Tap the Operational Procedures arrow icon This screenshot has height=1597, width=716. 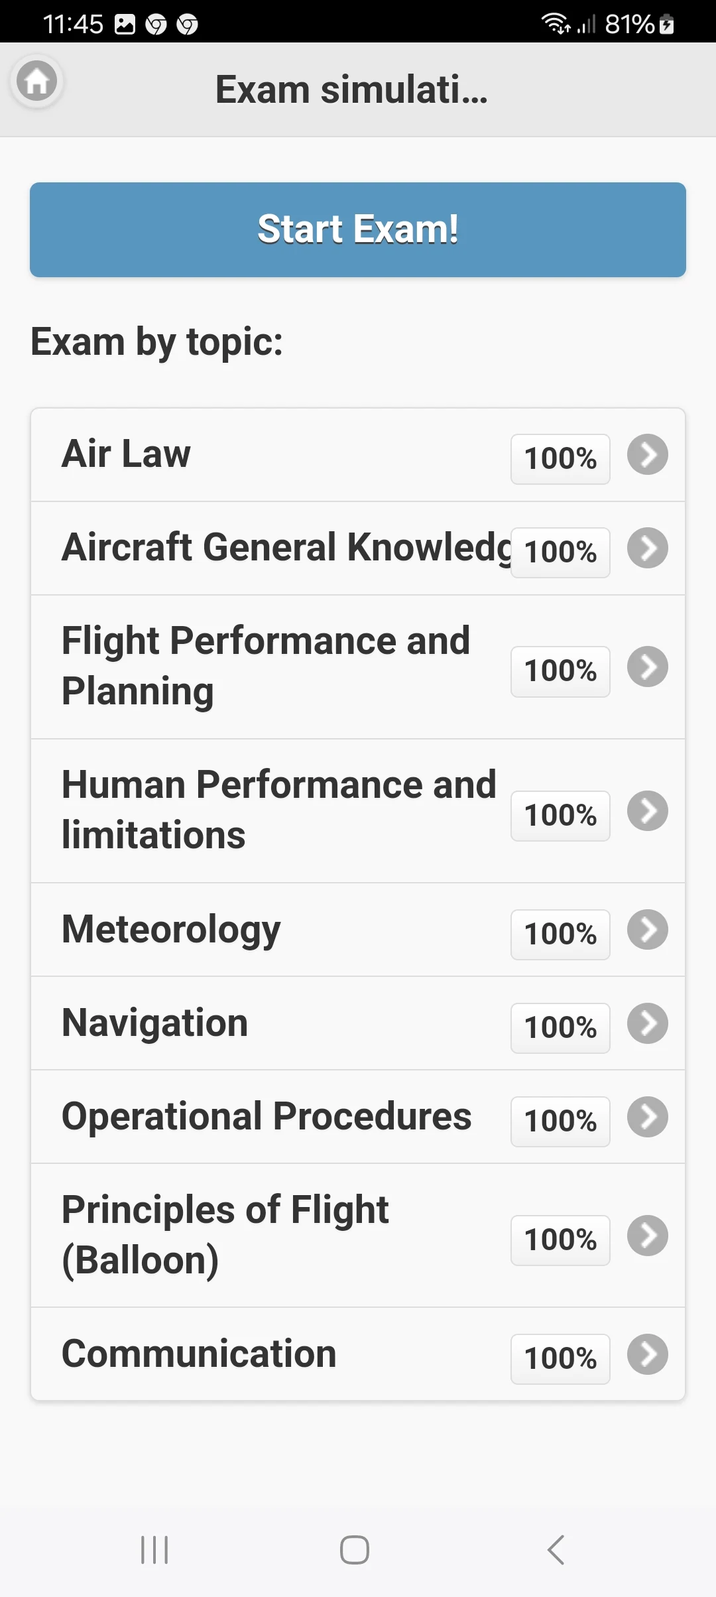pos(647,1117)
